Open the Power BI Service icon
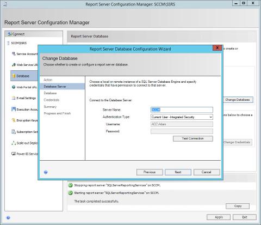The height and width of the screenshot is (225, 261). [x=14, y=154]
